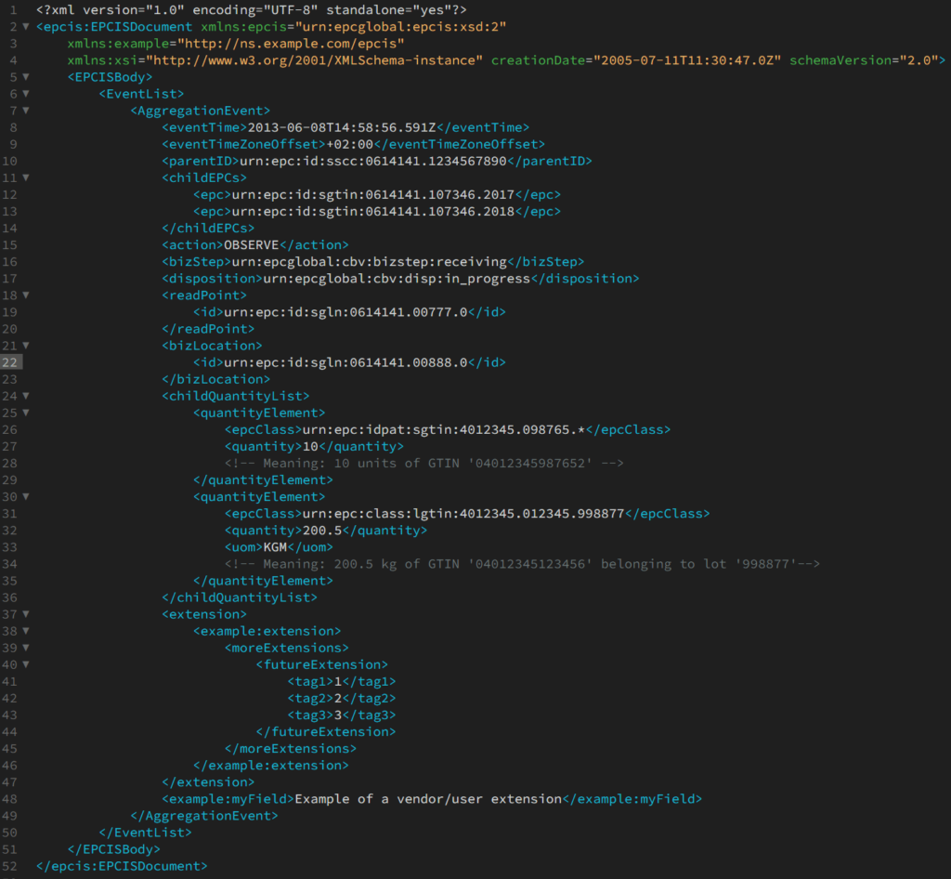Collapse the futureExtension fold triangle
The image size is (951, 879).
[26, 664]
